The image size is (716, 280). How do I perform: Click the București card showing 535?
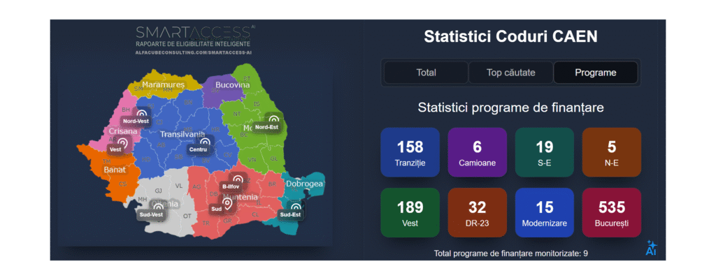tap(611, 212)
